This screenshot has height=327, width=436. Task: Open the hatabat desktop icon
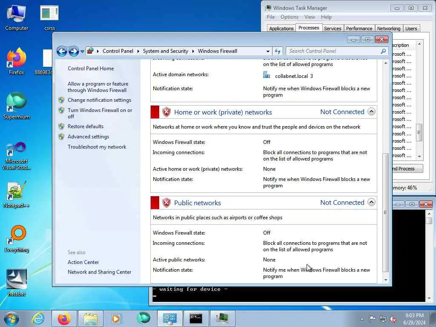tap(17, 283)
